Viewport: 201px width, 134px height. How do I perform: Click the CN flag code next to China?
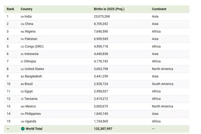[x=22, y=24]
